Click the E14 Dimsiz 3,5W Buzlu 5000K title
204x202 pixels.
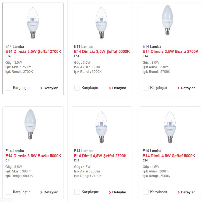pyautogui.click(x=33, y=156)
